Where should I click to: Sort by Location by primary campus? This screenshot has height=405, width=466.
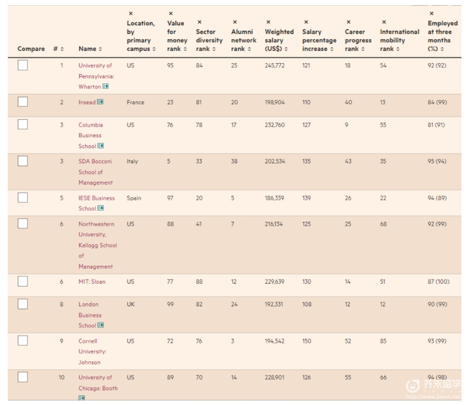154,49
